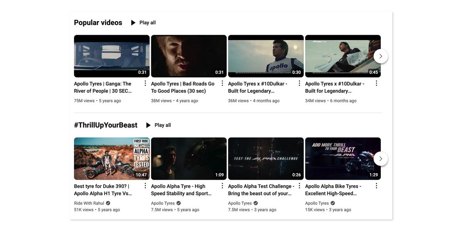Open the 0:30 #10Dulkar video thumbnail
The width and height of the screenshot is (462, 231).
pos(266,56)
